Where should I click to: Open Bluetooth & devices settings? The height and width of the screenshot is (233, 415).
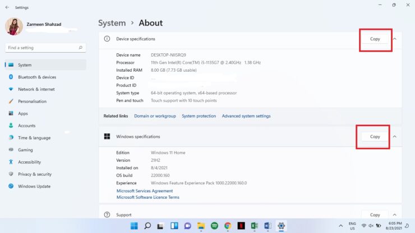pos(45,77)
